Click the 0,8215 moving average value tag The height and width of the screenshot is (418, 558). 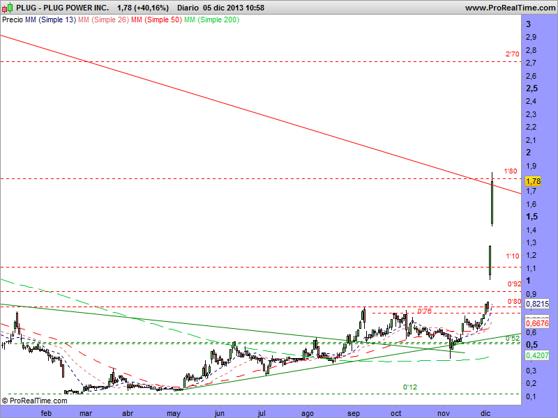tap(537, 304)
